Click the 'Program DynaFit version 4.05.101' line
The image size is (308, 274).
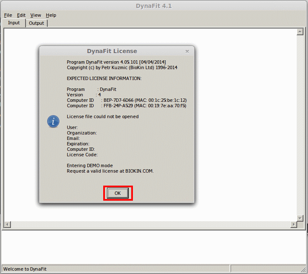(116, 62)
